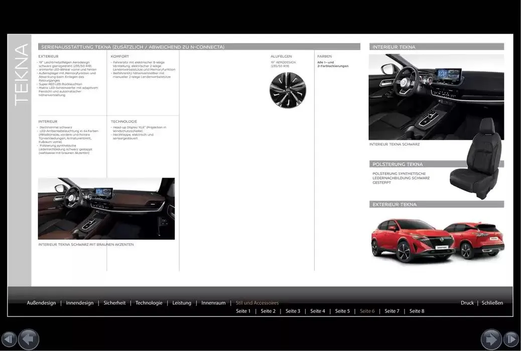The width and height of the screenshot is (521, 351).
Task: Go to Seite 5
Action: pos(342,311)
